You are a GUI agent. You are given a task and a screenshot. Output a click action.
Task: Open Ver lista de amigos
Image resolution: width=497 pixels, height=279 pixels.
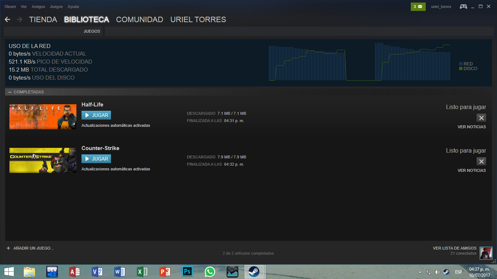(454, 248)
